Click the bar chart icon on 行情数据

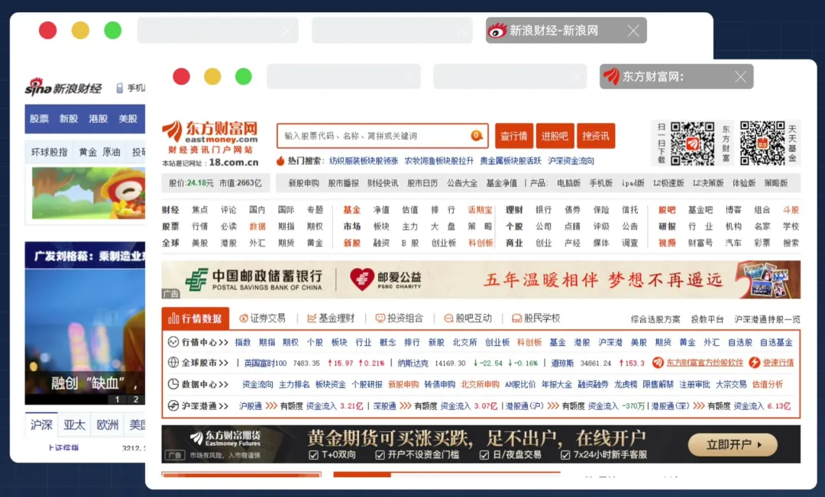(173, 318)
